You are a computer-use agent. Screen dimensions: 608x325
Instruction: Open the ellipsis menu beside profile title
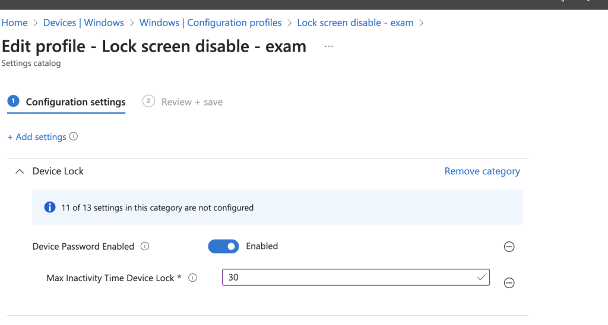(329, 46)
